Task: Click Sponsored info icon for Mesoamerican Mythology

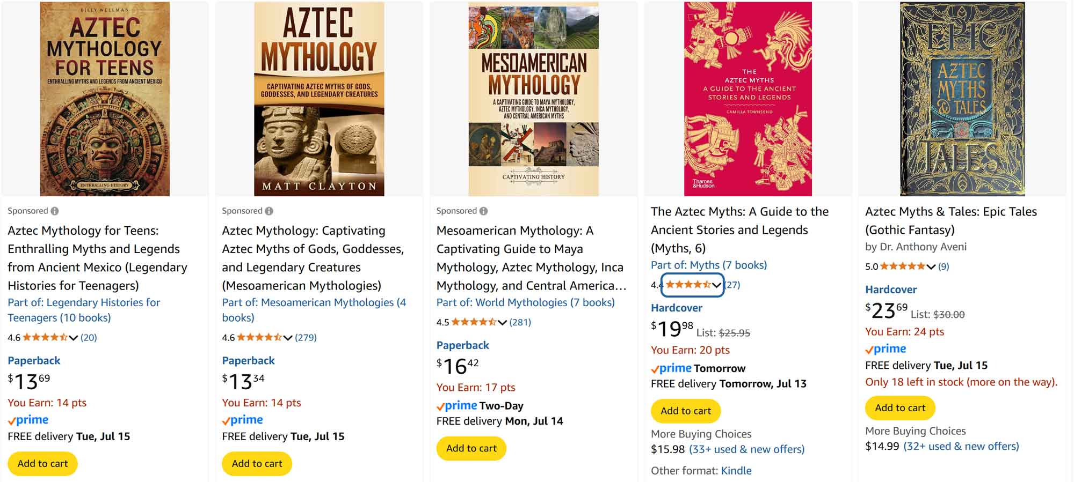Action: [x=483, y=211]
